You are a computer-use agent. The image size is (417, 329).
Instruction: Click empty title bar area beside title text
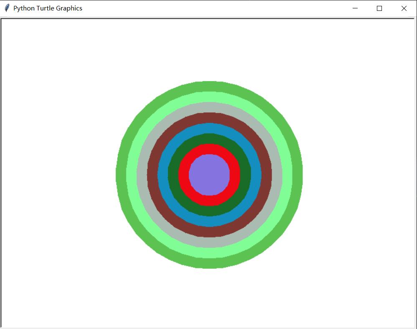(213, 8)
